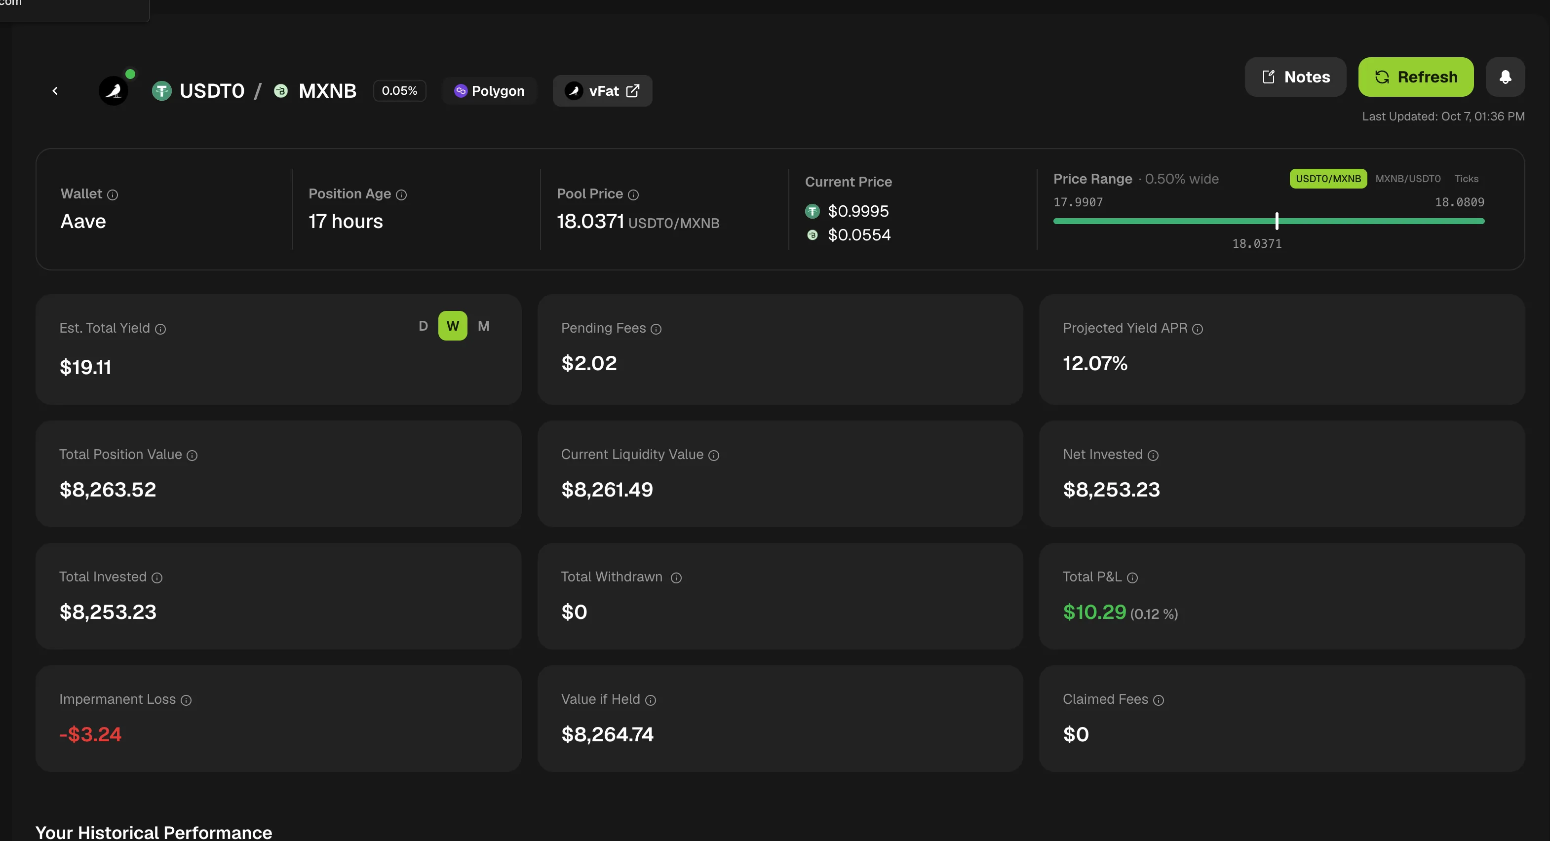Click the vFat bird logo avatar

pos(114,91)
